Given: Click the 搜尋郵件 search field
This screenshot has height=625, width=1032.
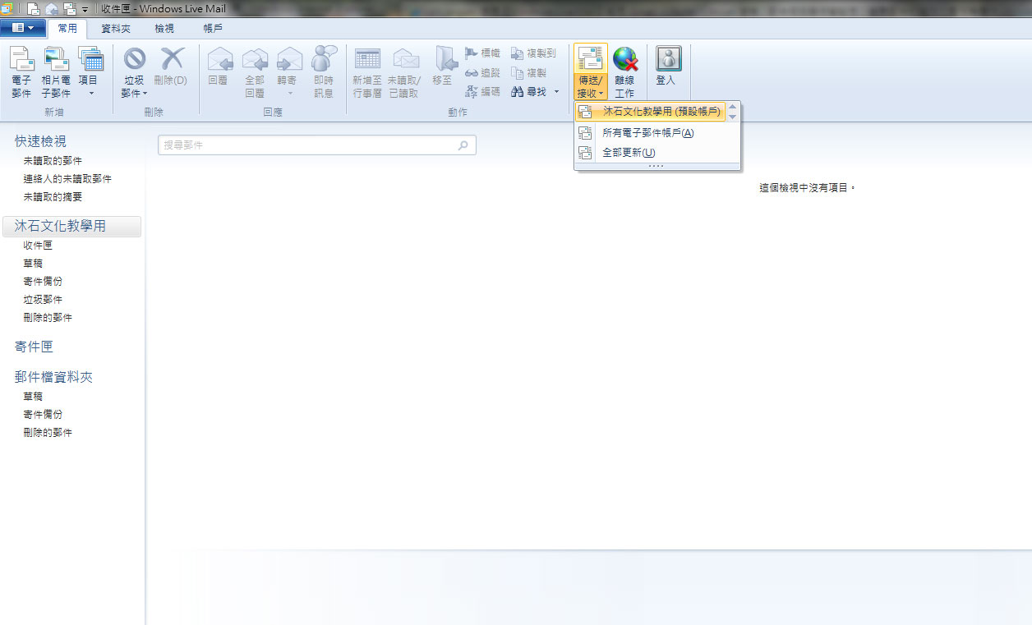Looking at the screenshot, I should 316,145.
